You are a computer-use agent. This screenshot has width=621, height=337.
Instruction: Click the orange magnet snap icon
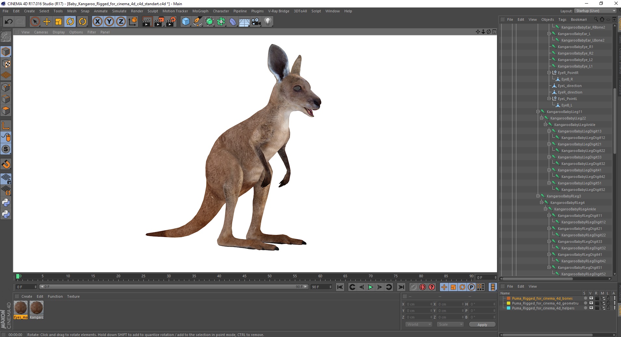pos(6,164)
